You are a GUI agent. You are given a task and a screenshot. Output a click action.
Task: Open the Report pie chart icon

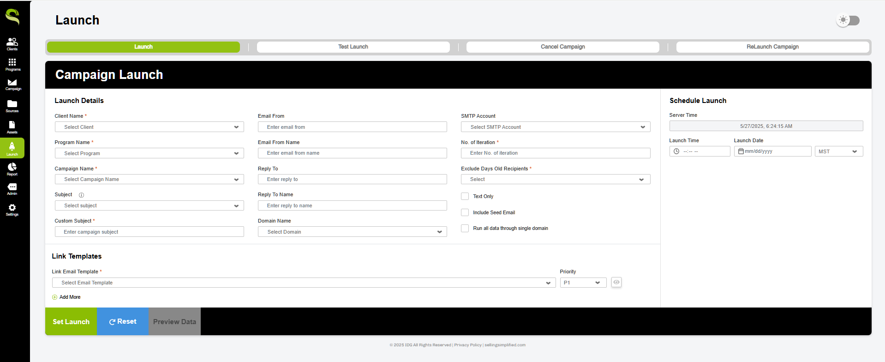pyautogui.click(x=12, y=169)
